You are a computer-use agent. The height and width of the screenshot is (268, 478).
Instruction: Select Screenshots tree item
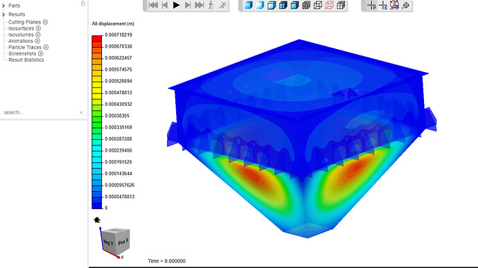pyautogui.click(x=22, y=53)
